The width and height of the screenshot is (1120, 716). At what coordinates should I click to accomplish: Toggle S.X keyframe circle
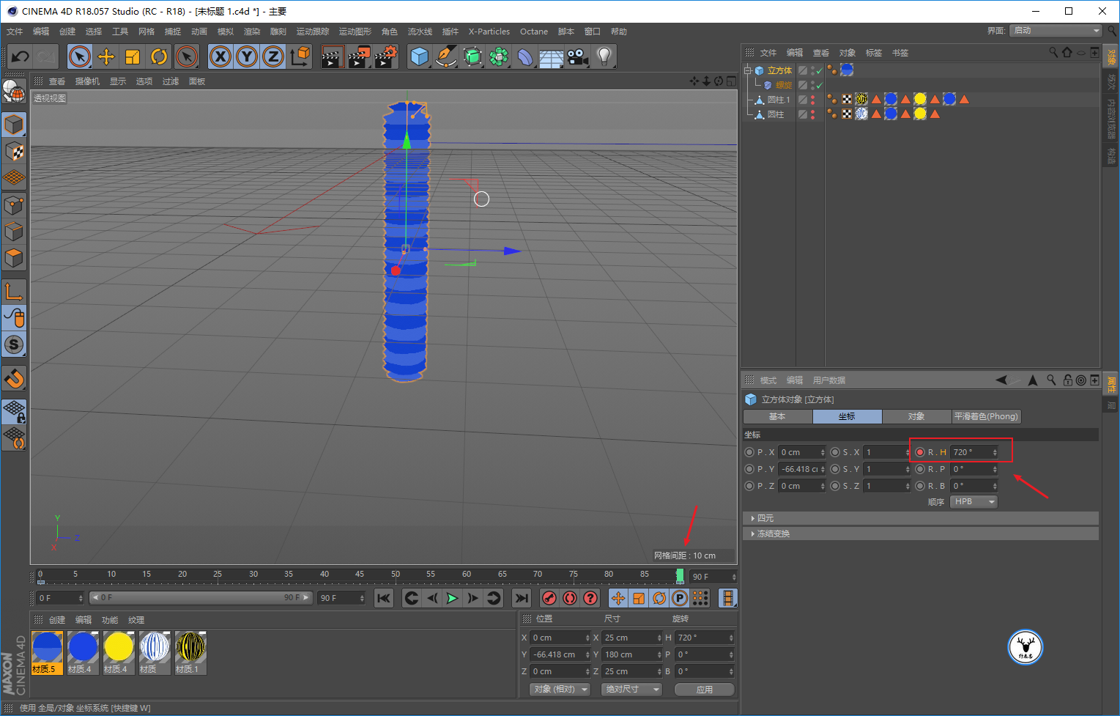835,452
